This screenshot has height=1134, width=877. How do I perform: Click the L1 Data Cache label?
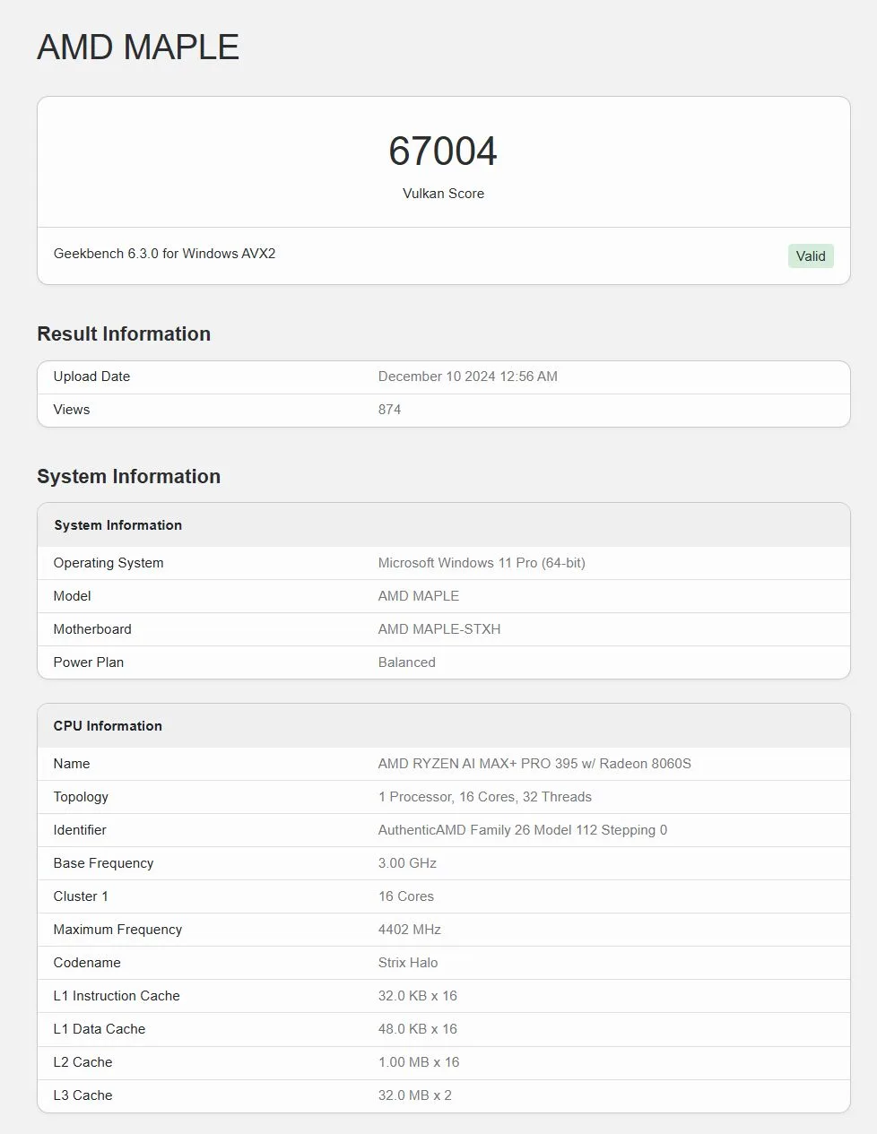100,1029
